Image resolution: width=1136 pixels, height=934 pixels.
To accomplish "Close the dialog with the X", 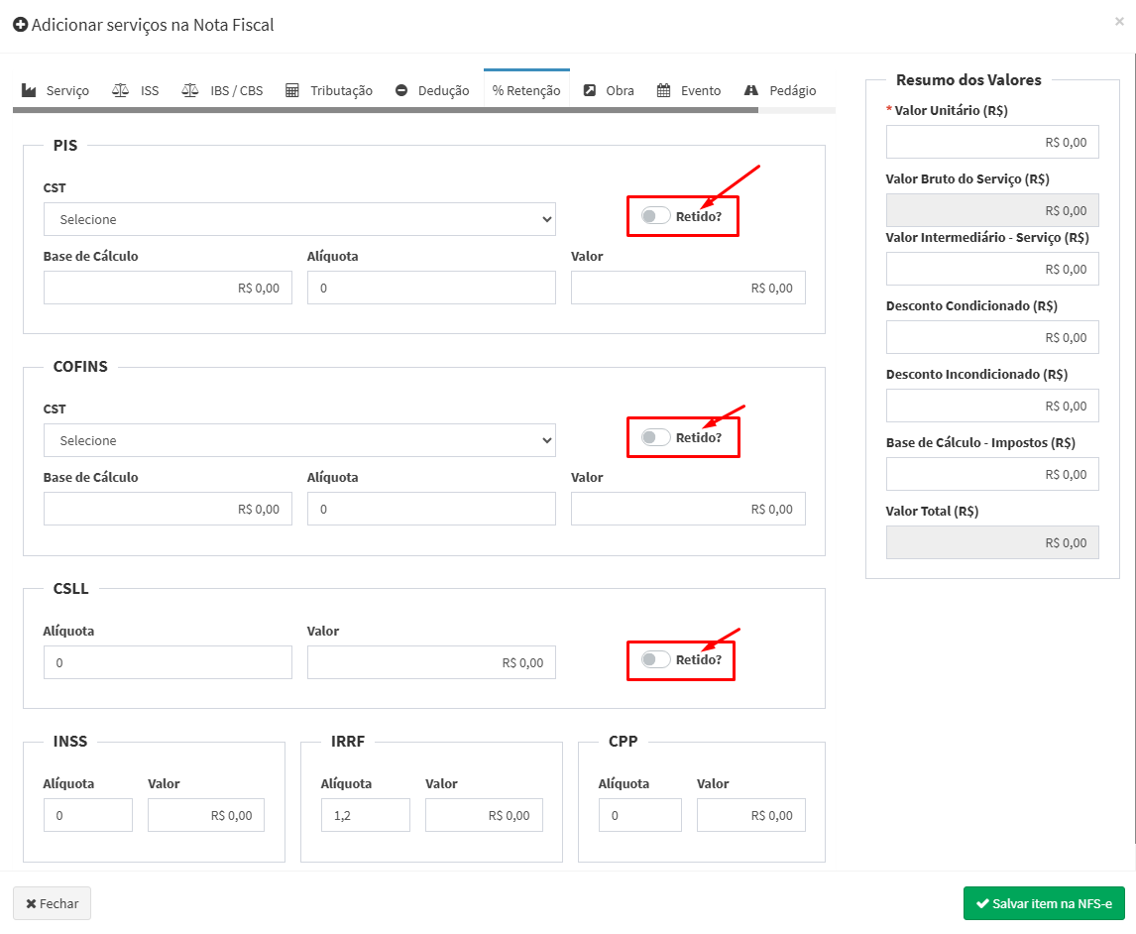I will [1119, 21].
